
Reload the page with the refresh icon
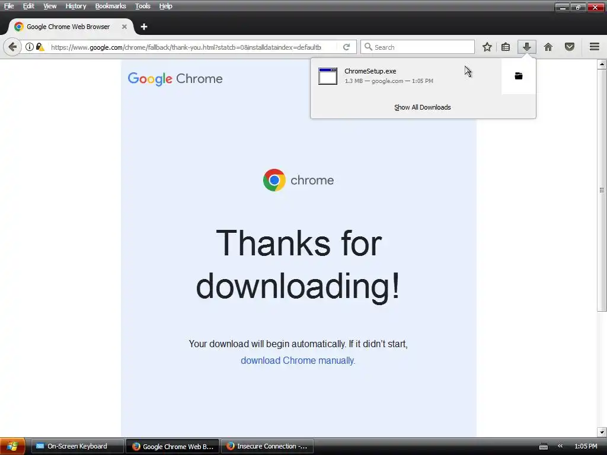click(346, 47)
